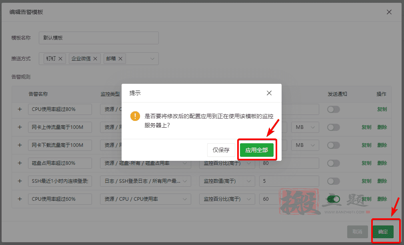
Task: Expand the 网卡上传流量高于100M rule row
Action: tap(20, 127)
